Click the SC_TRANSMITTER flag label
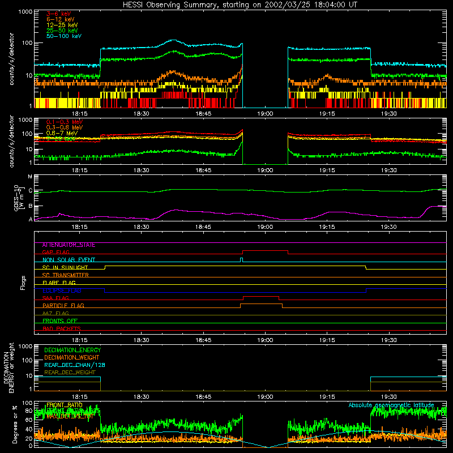The image size is (453, 453). coord(65,275)
